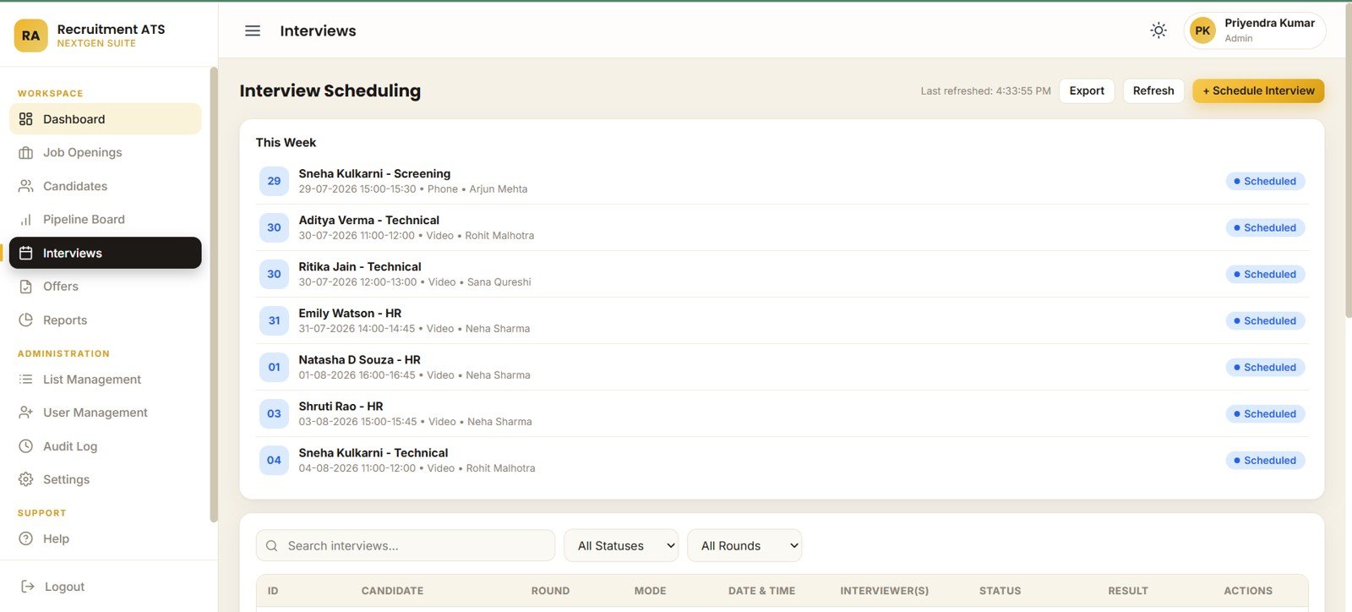This screenshot has height=612, width=1352.
Task: Click the Candidates people icon
Action: click(26, 186)
